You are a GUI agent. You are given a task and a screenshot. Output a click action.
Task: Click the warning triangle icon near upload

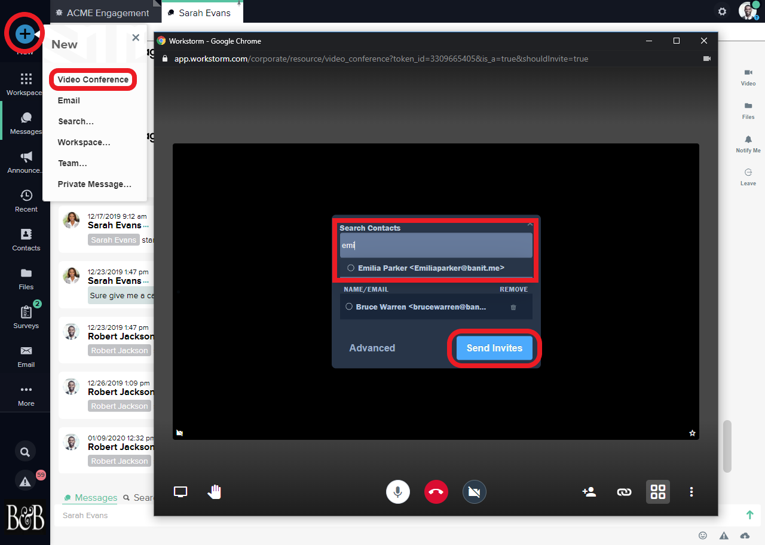(x=724, y=535)
